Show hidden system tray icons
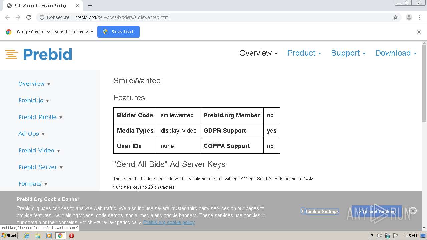Viewport: 427px width, 240px height. point(372,236)
